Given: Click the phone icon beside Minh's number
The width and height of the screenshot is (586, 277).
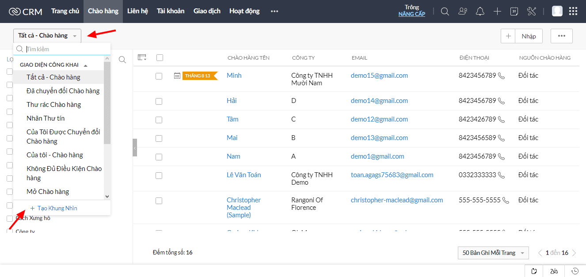Looking at the screenshot, I should 501,76.
